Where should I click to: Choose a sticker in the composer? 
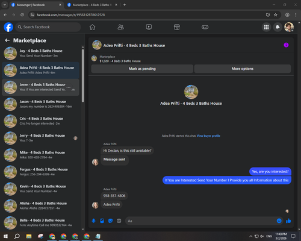110,221
